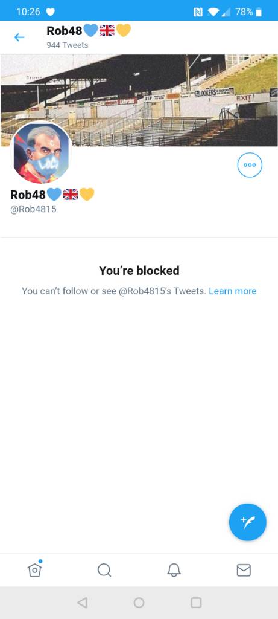Click the Learn more link
Screen dimensions: 278x619
click(x=233, y=291)
